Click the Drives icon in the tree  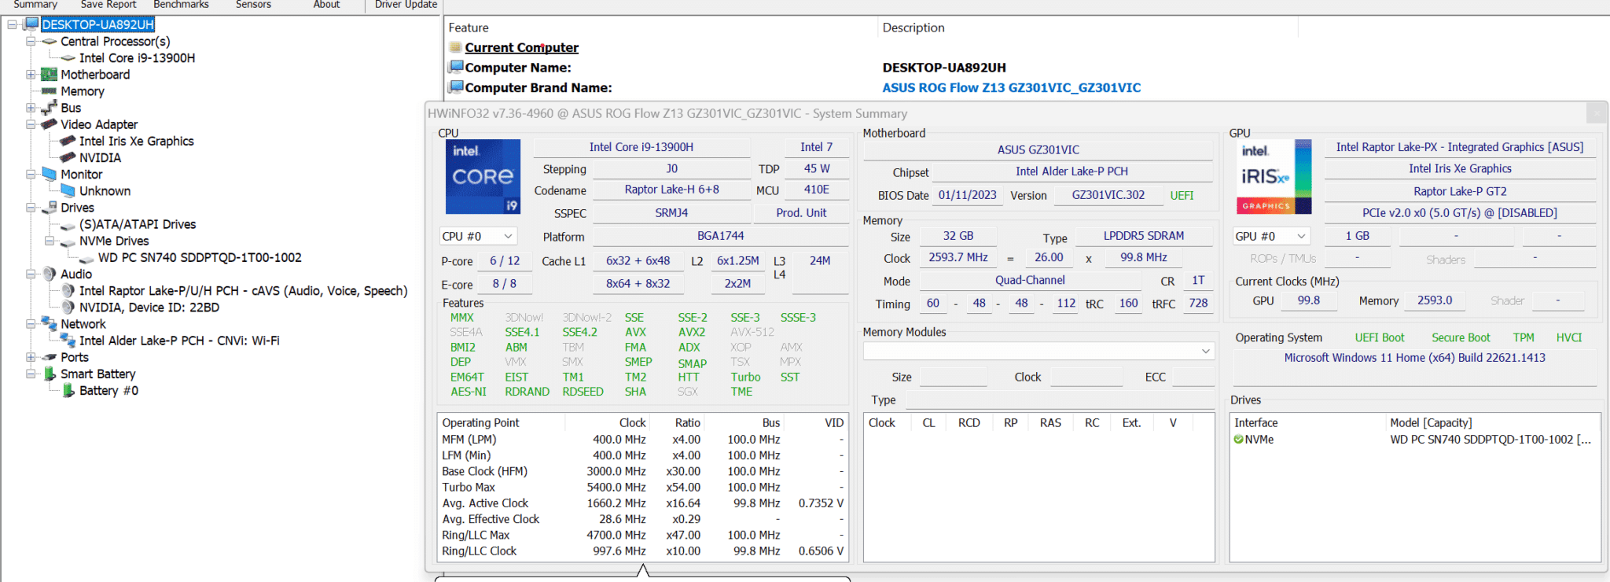[x=50, y=208]
